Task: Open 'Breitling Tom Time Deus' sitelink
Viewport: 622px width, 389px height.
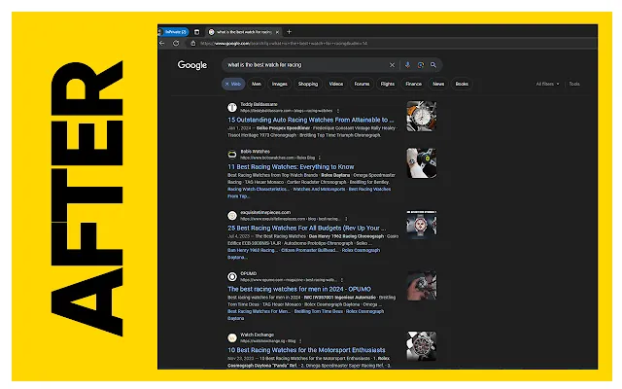Action: coord(318,311)
